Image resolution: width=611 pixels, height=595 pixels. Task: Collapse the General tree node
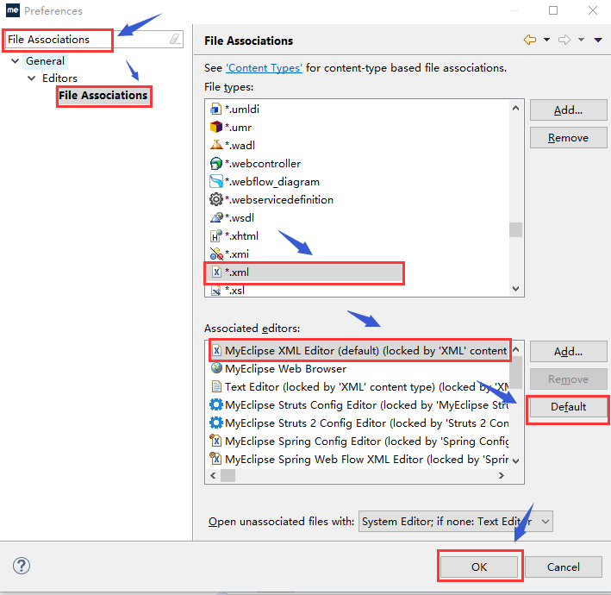[16, 61]
